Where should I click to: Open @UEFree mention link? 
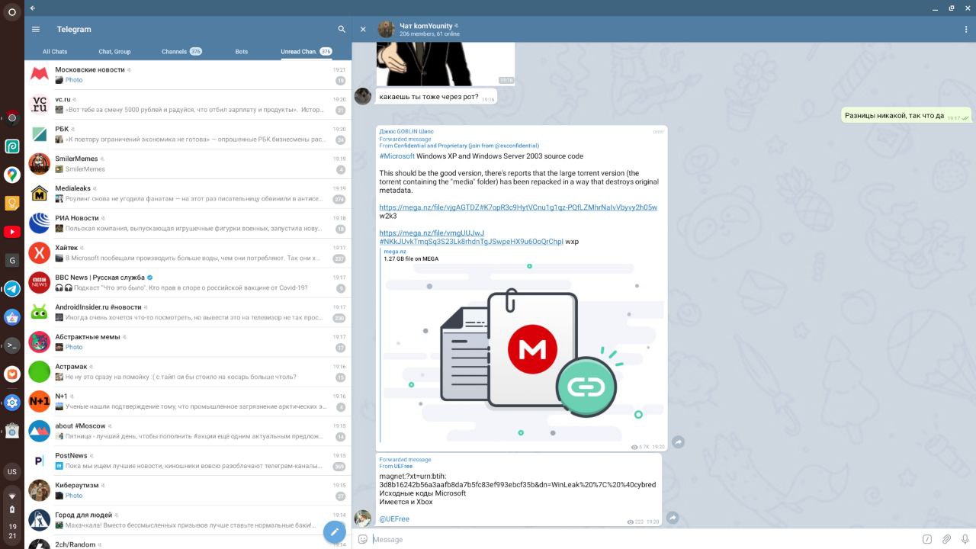point(394,519)
